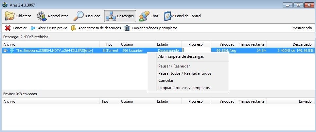Click the trash icon for Limpiar erróneos
Viewport: 316px width, 132px height.
127,28
